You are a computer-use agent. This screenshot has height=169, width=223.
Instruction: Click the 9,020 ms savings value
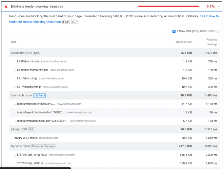[x=211, y=146]
